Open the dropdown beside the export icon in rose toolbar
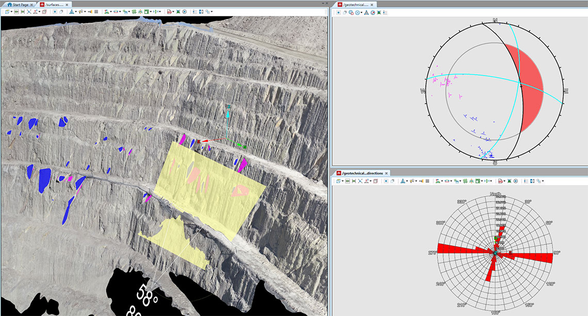 pyautogui.click(x=504, y=181)
